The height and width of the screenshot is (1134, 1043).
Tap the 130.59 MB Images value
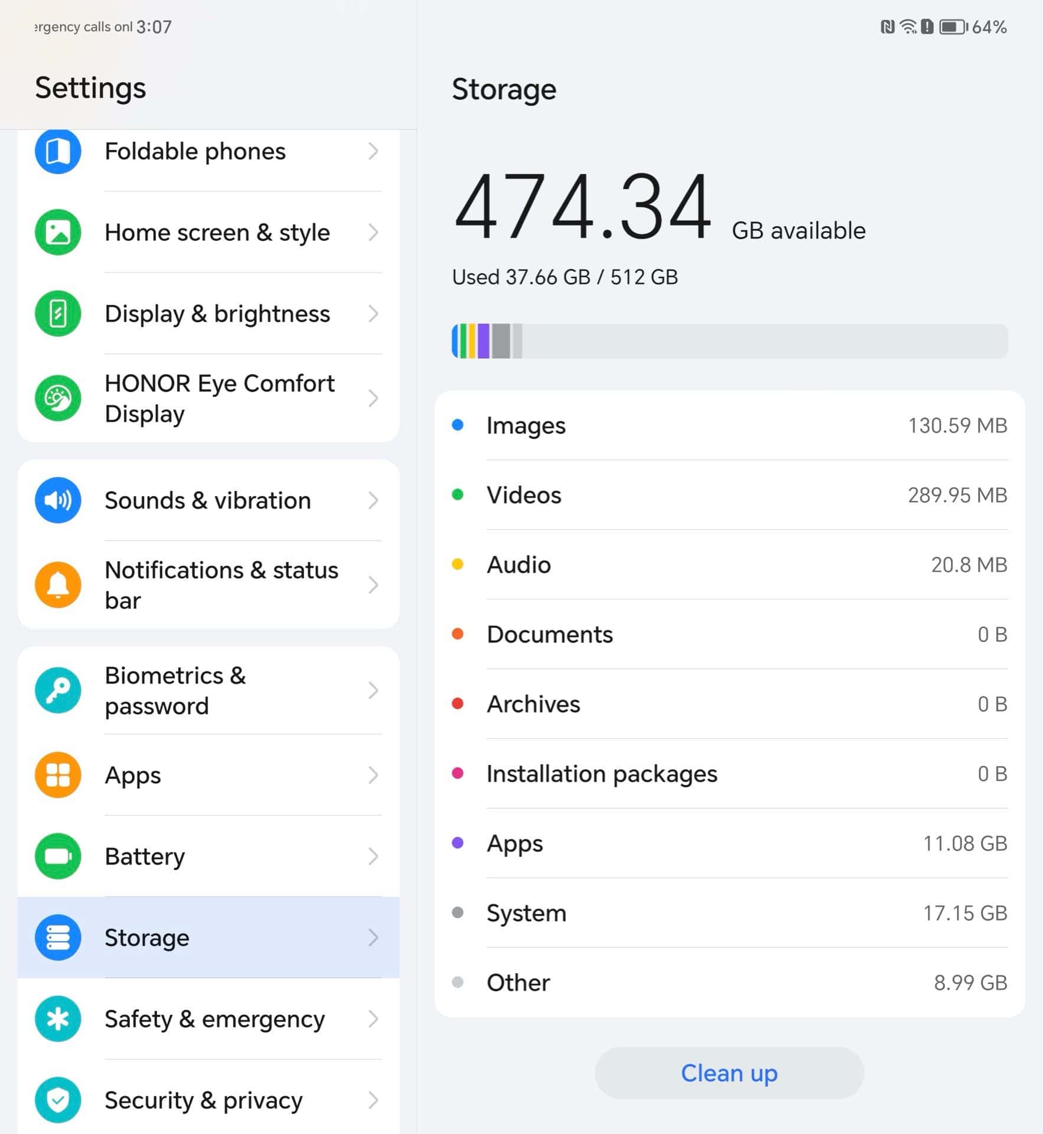pos(957,425)
